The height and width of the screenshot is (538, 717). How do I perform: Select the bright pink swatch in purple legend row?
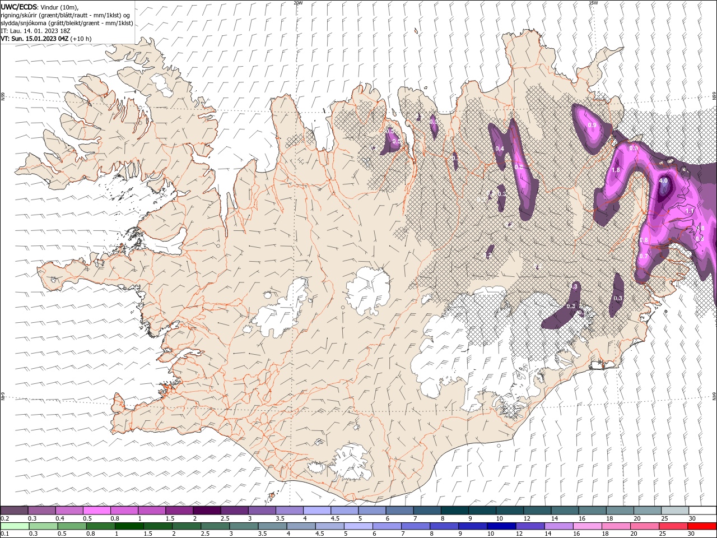(x=96, y=511)
